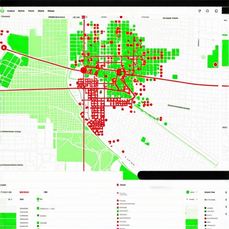
Task: Click the green ring icon left of the far-right green block
Action: click(x=203, y=57)
